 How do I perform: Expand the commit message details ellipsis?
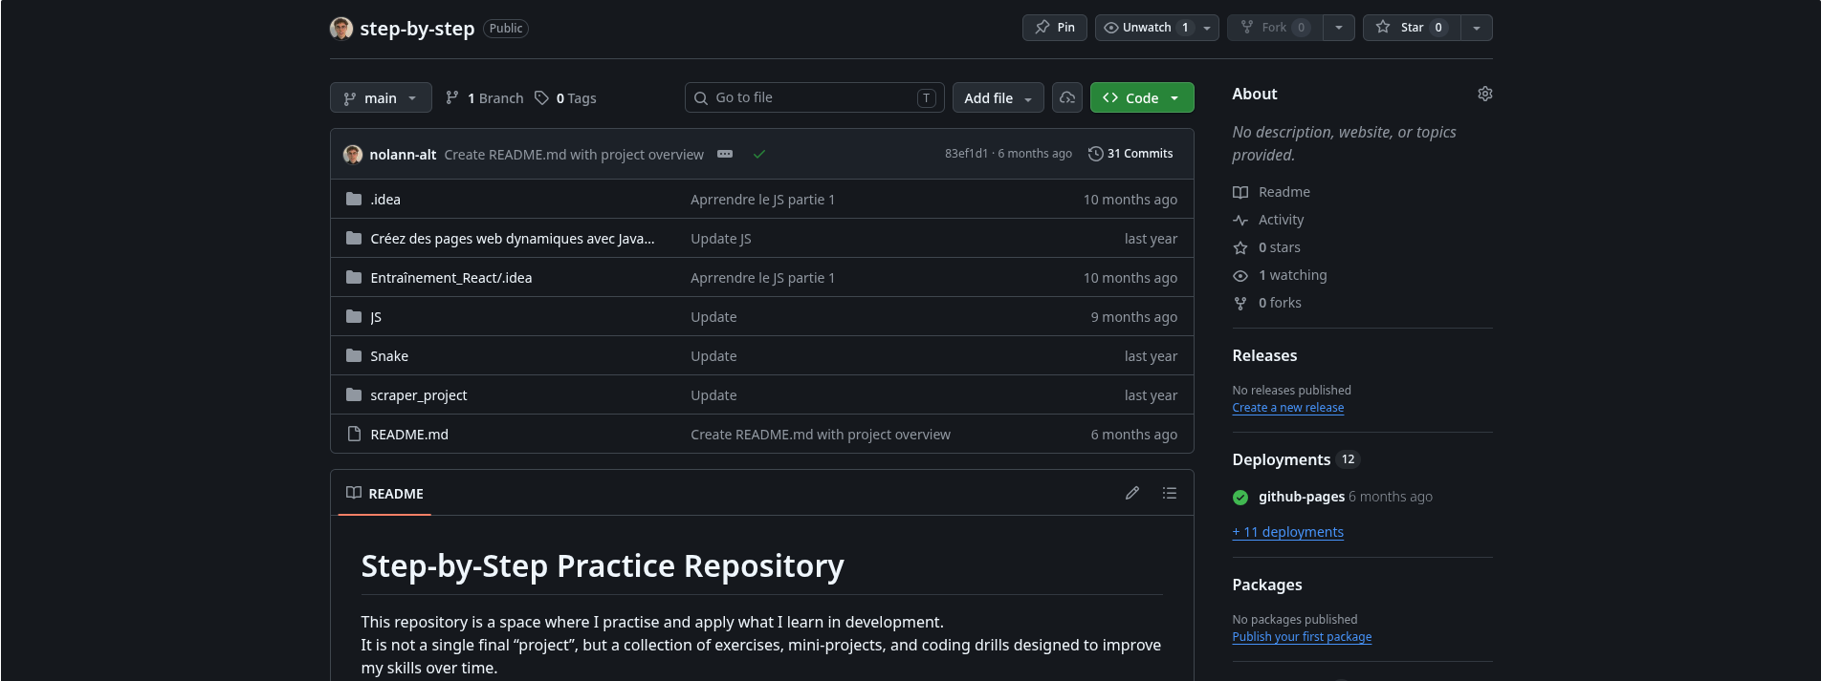[x=725, y=154]
